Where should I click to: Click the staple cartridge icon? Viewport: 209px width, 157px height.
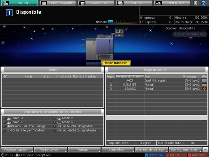59,127
